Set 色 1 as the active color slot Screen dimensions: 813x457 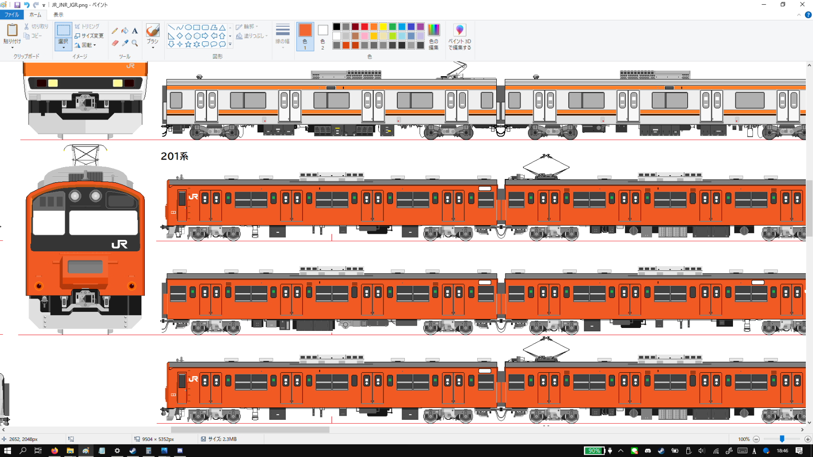305,36
